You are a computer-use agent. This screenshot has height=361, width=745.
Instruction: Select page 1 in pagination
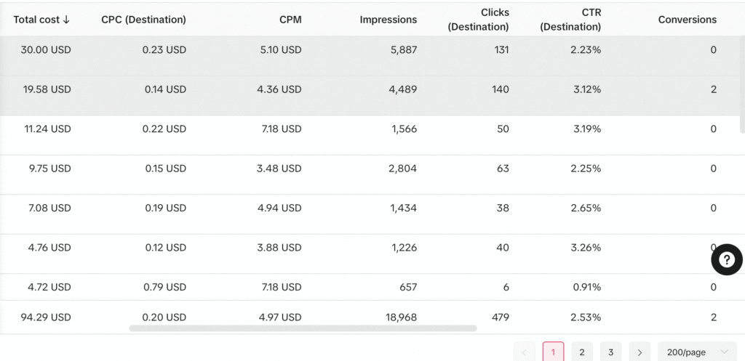(x=553, y=352)
